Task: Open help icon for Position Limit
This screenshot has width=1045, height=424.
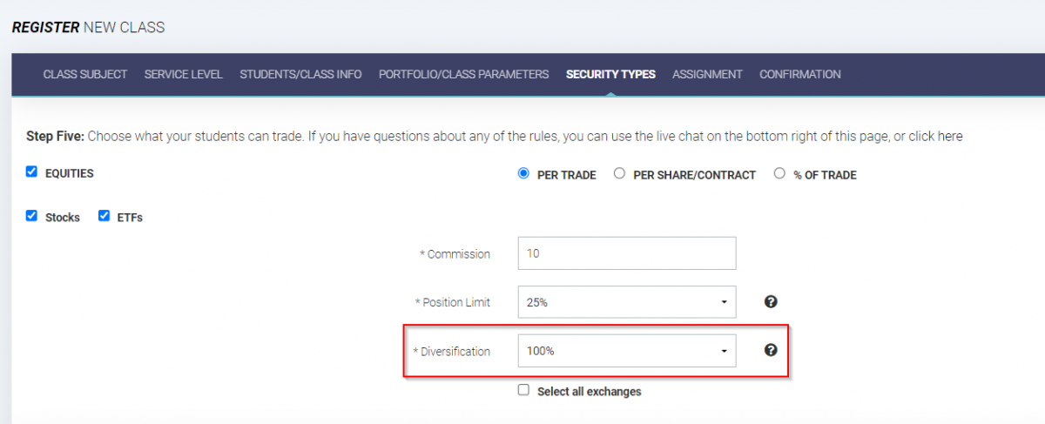Action: 771,302
